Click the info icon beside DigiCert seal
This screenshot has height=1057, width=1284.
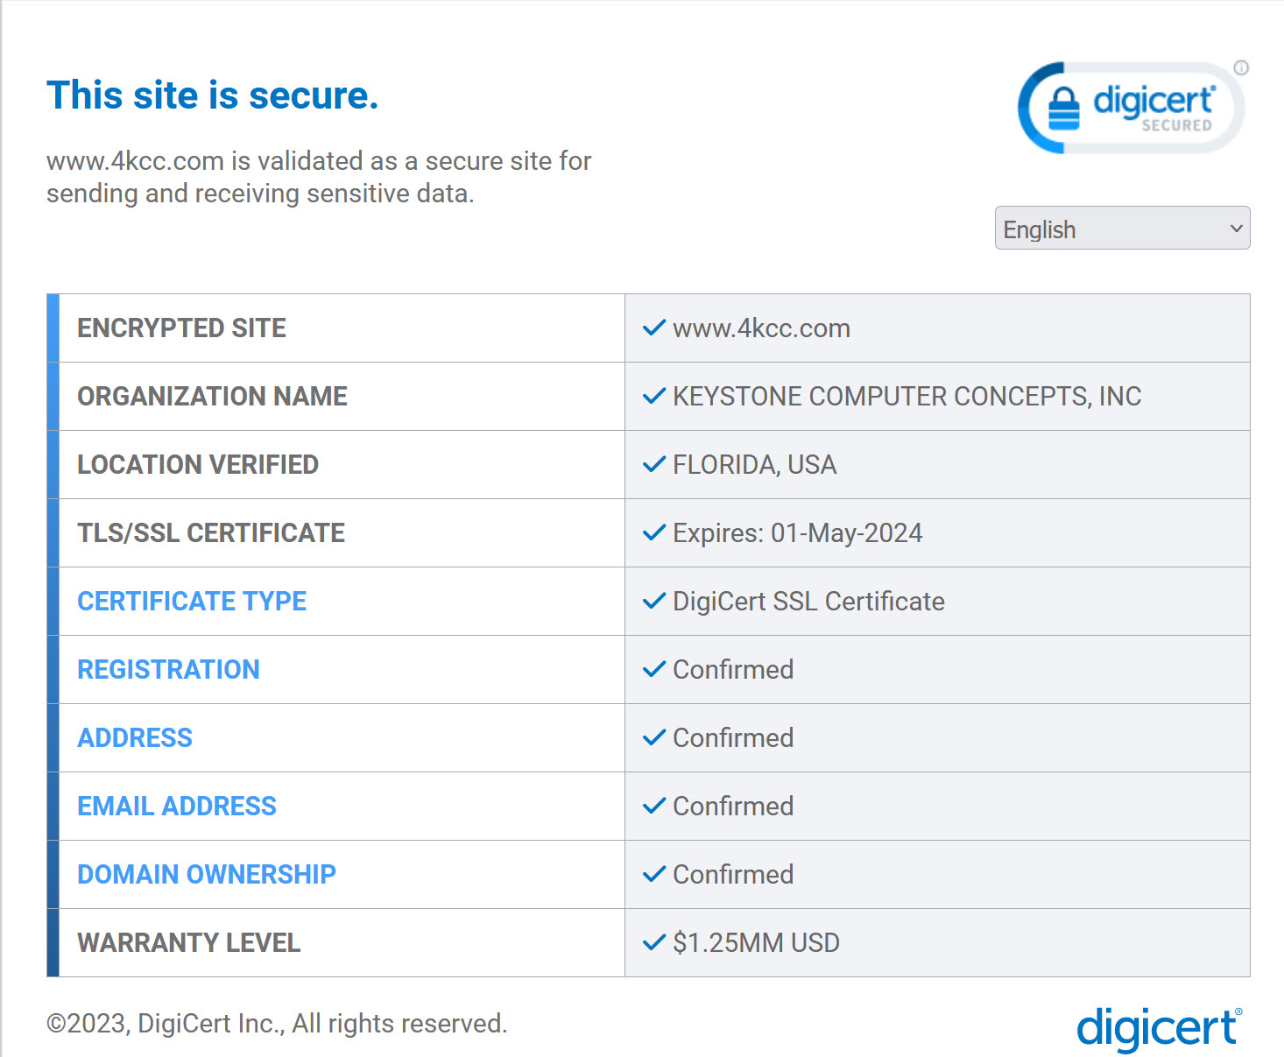pyautogui.click(x=1241, y=67)
